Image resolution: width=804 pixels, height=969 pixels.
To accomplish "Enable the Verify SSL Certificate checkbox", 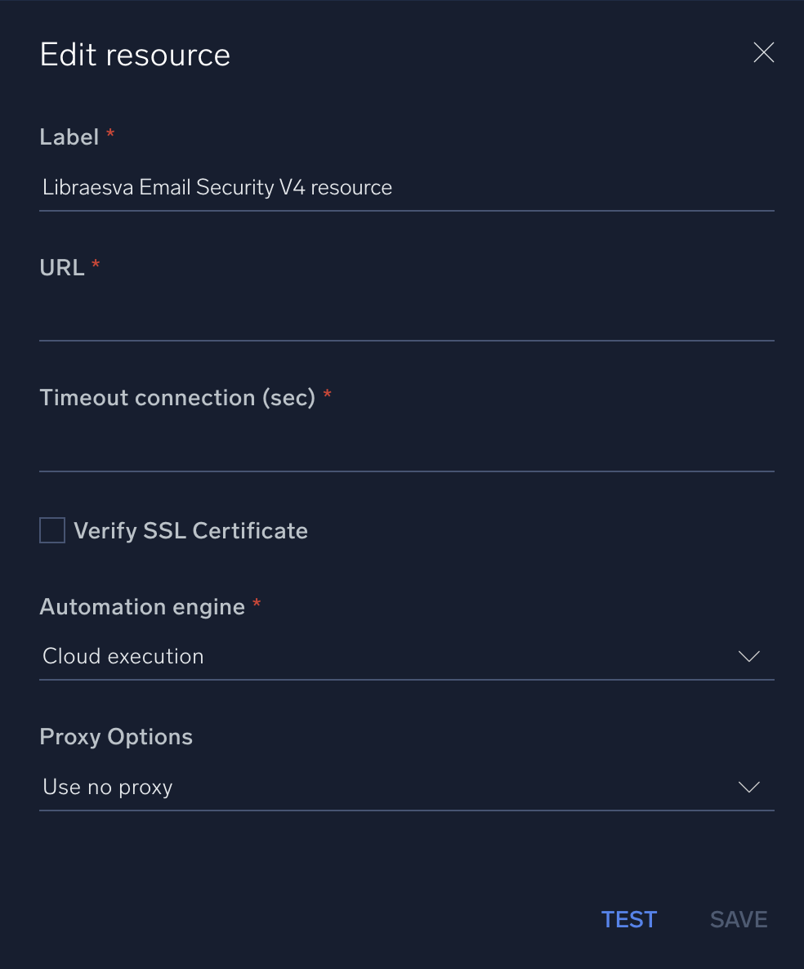I will 52,530.
